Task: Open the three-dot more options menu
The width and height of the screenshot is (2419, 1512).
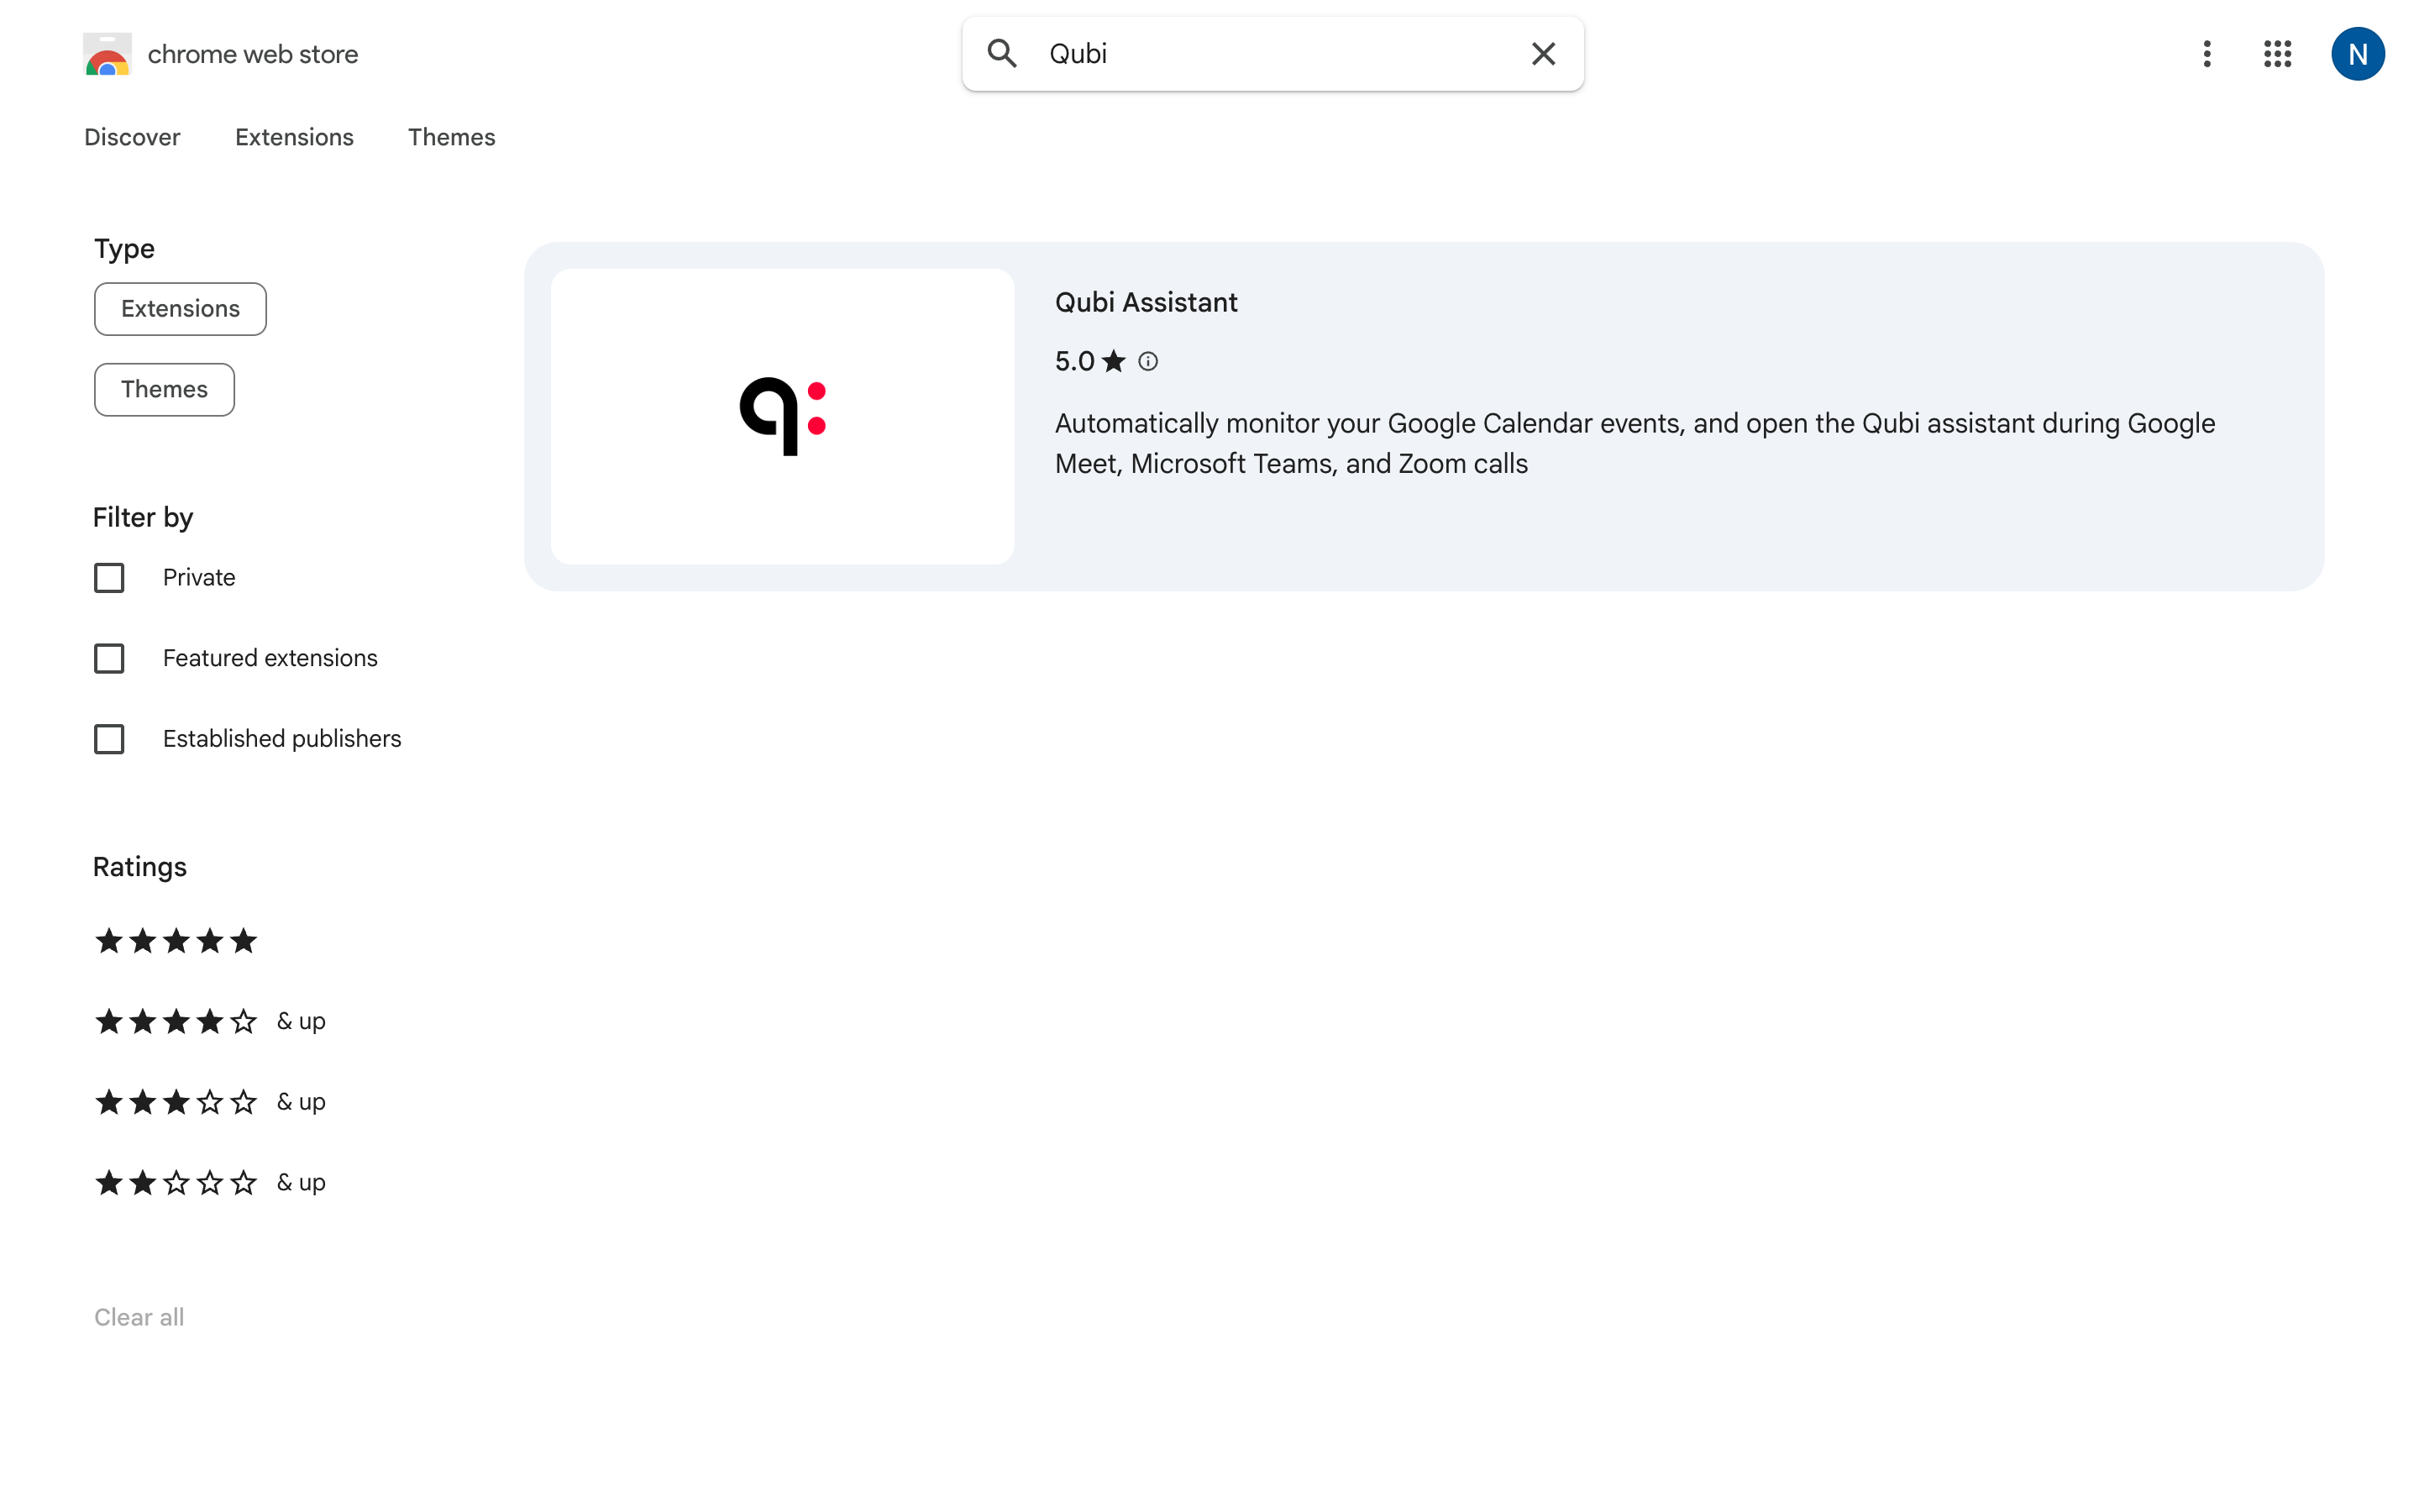Action: 2207,54
